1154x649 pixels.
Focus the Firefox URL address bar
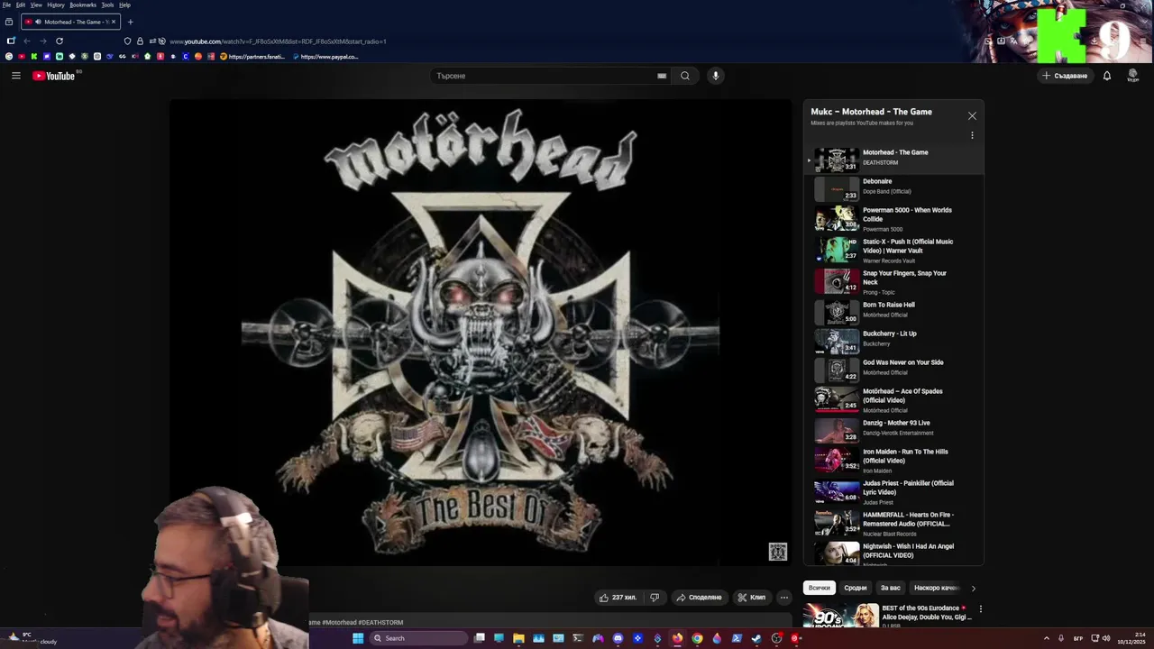pyautogui.click(x=278, y=41)
